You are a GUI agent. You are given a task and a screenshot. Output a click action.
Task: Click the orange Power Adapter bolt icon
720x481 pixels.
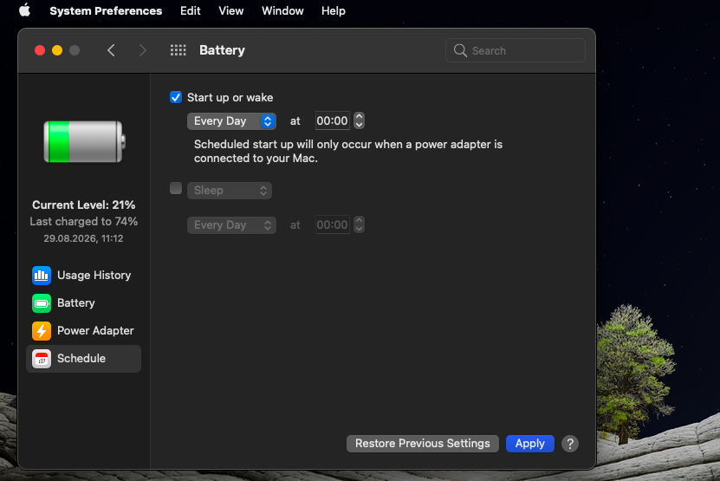coord(42,331)
